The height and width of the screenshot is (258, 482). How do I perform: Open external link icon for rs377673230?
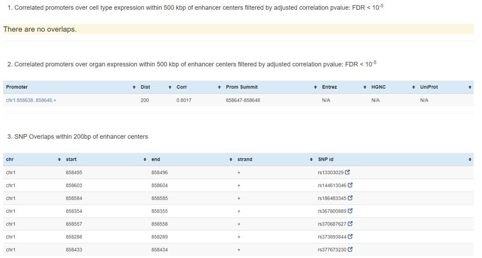click(350, 250)
